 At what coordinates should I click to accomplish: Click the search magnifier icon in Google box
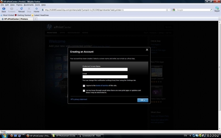tap(211, 10)
